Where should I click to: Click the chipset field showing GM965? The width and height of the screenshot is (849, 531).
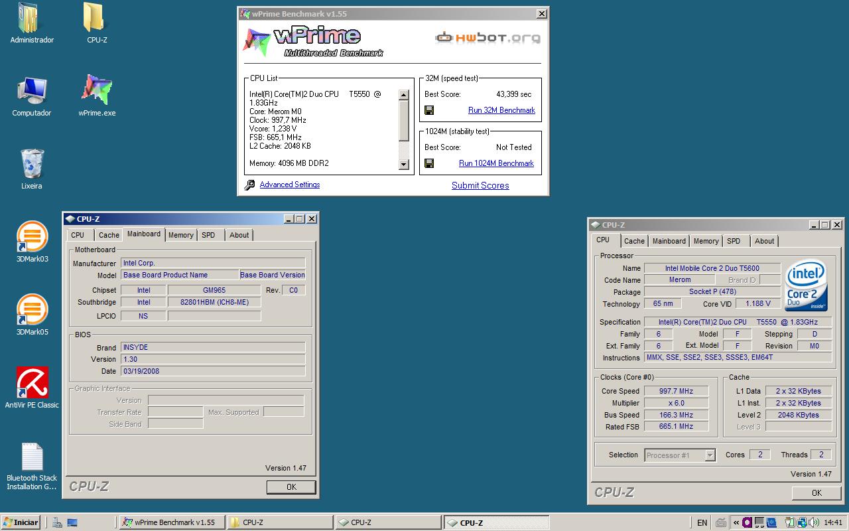tap(214, 290)
